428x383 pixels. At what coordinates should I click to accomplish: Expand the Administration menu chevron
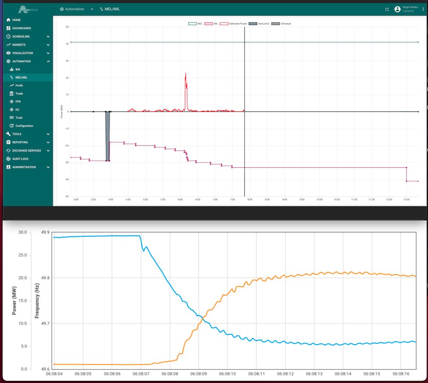point(48,167)
